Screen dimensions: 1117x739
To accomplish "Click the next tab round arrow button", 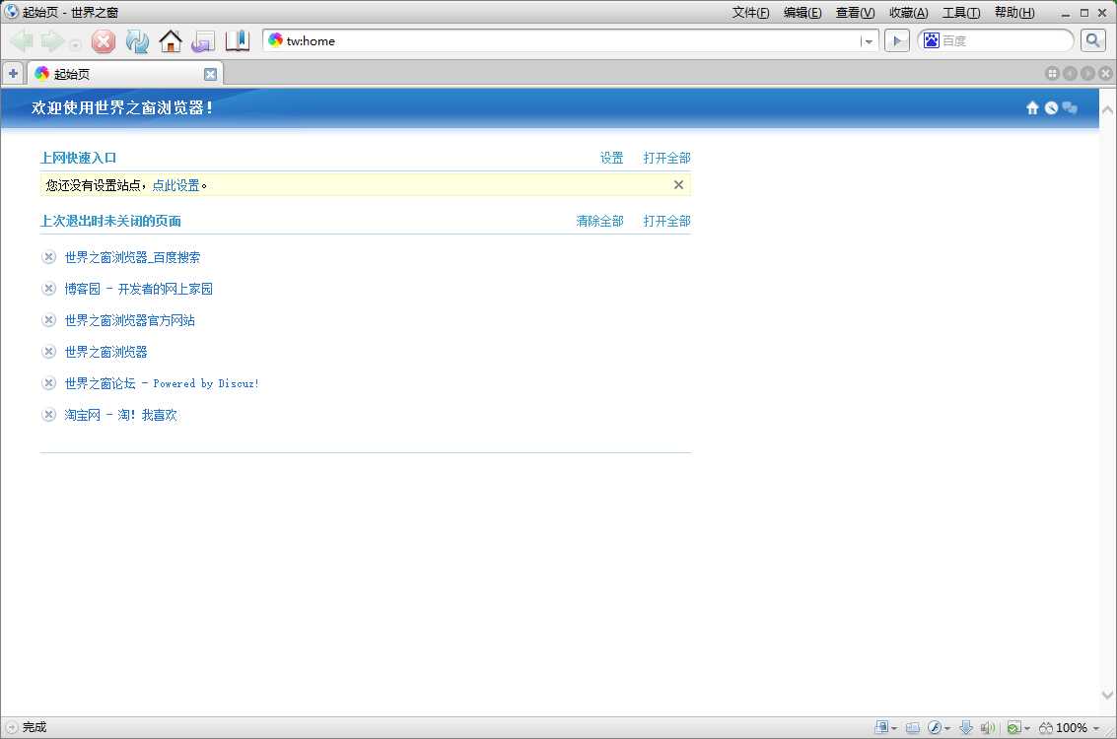I will (1087, 73).
